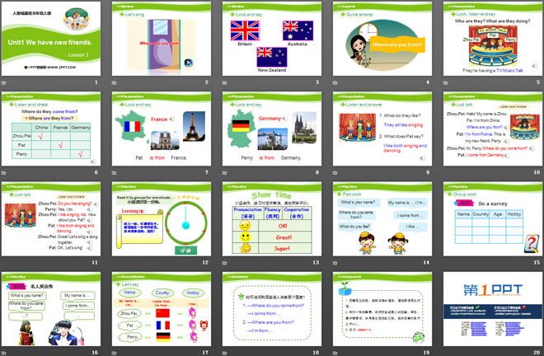
Task: Select the France Look and say slide
Action: tap(162, 129)
